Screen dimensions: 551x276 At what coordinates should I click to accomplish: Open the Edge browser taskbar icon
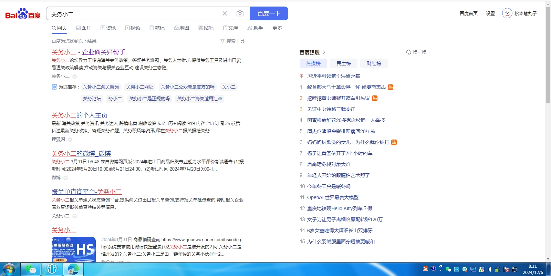click(73, 269)
